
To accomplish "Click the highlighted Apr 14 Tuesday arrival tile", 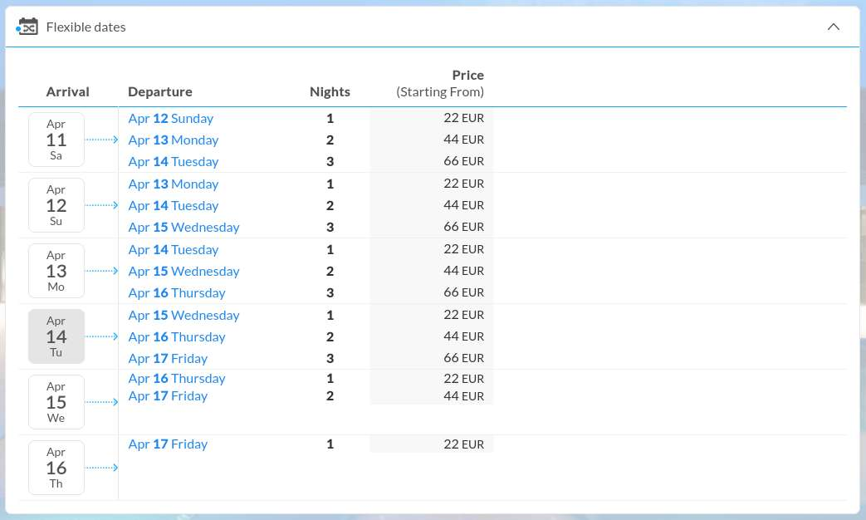I will tap(56, 336).
